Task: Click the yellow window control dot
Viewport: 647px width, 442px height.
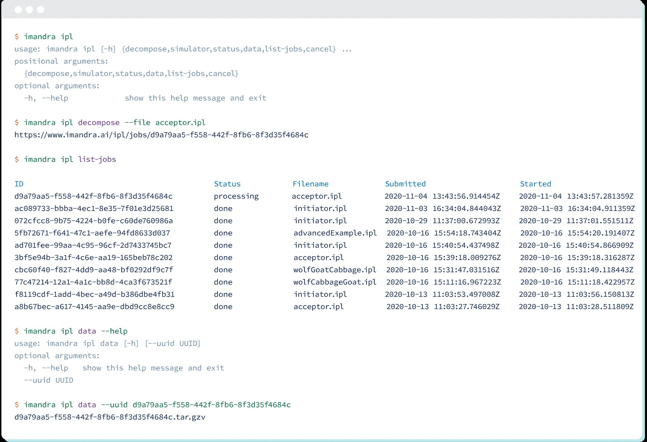Action: tap(29, 10)
